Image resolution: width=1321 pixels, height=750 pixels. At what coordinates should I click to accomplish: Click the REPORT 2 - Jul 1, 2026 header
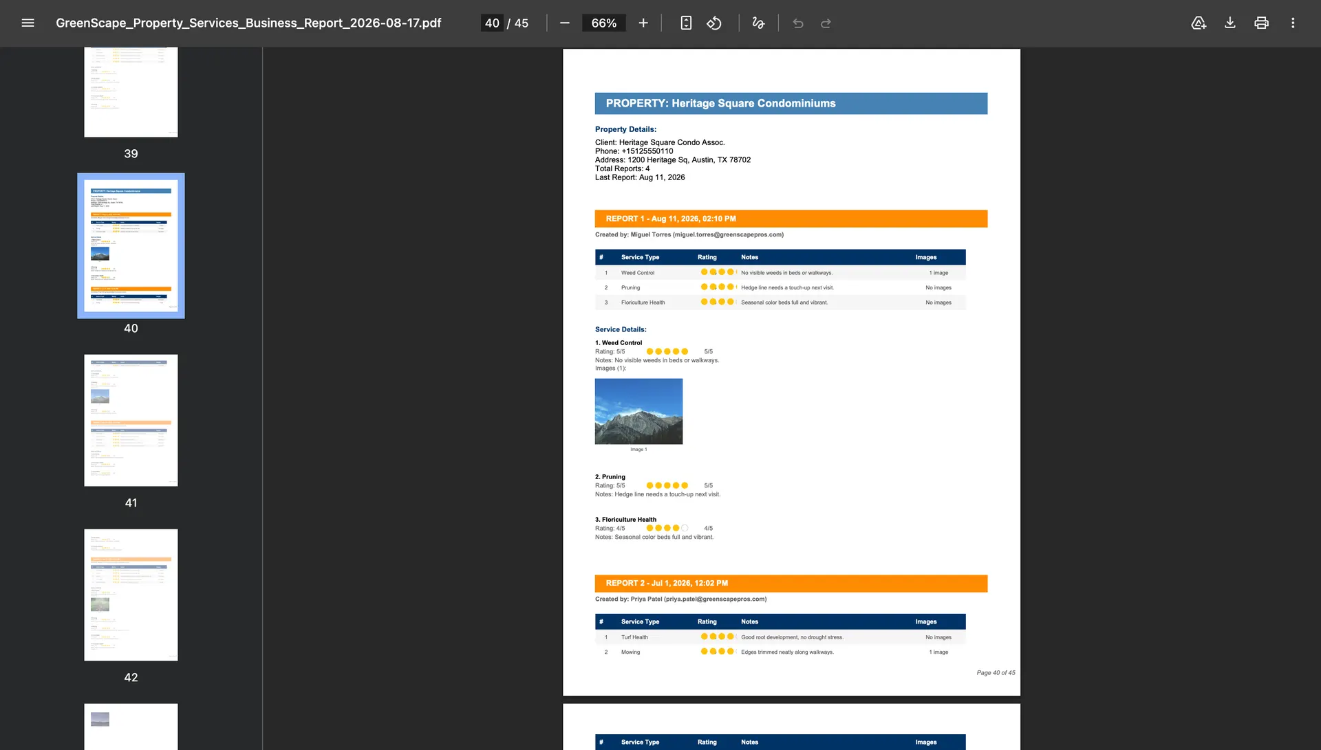coord(791,583)
